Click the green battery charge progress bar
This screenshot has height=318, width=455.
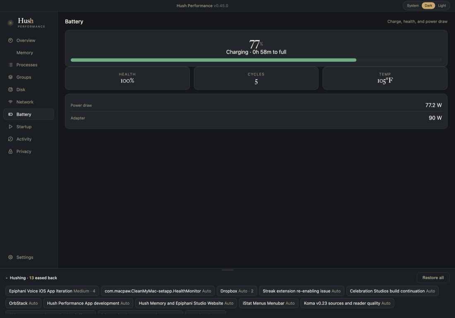[x=213, y=60]
